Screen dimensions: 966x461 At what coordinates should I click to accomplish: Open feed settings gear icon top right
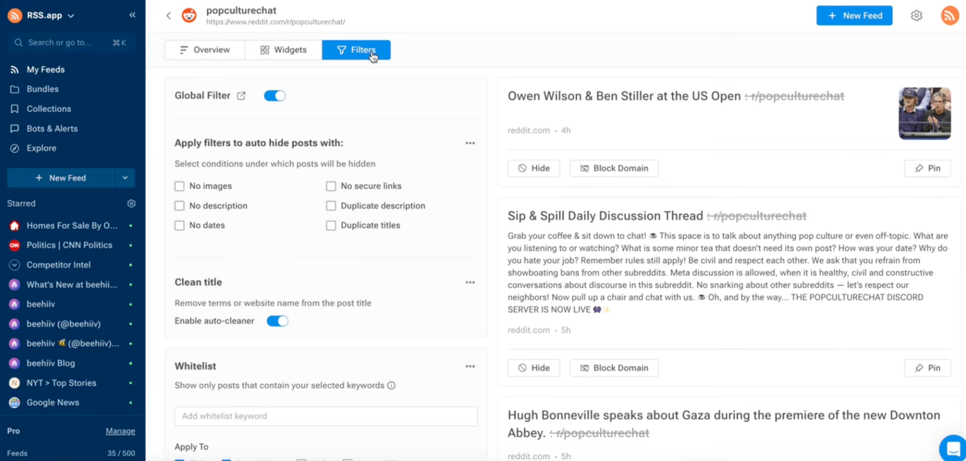[x=916, y=15]
